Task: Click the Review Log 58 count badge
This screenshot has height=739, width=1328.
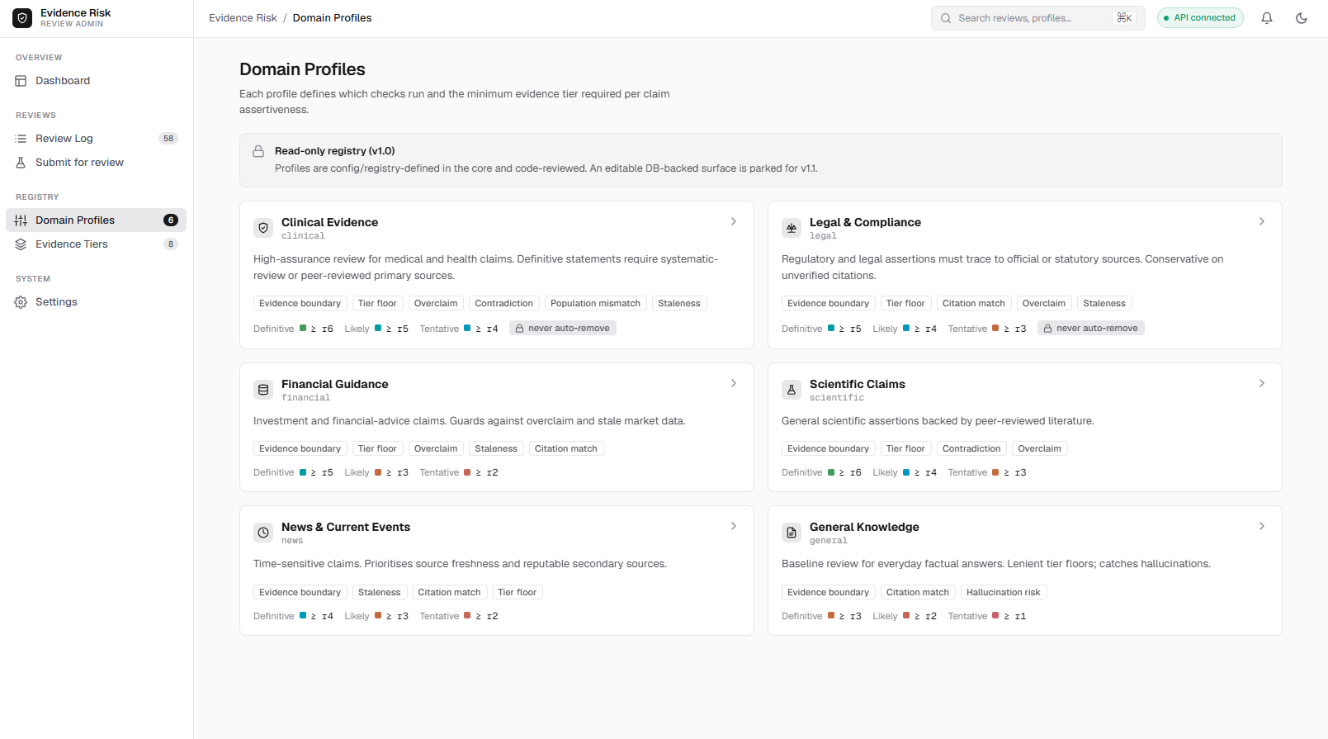Action: tap(168, 139)
